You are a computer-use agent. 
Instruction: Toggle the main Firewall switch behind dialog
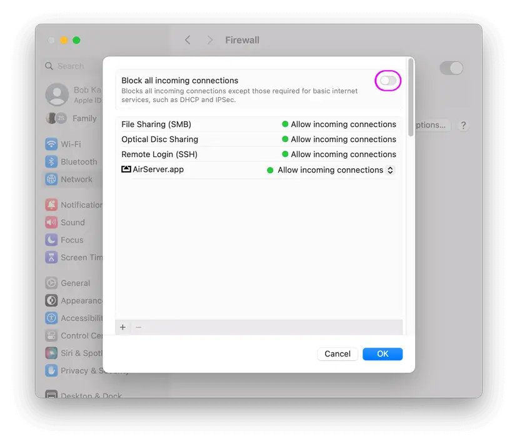click(451, 68)
